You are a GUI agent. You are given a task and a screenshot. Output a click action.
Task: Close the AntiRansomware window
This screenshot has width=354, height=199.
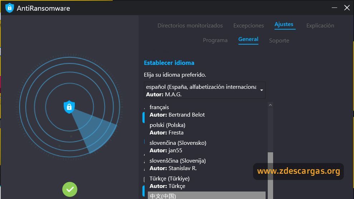[347, 7]
